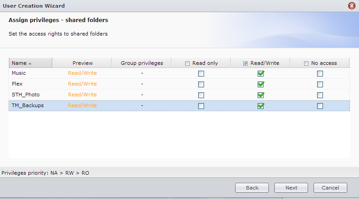359x199 pixels.
Task: Set No access for Music folder
Action: coord(320,73)
